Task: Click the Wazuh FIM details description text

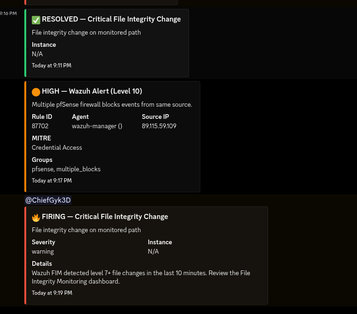Action: pyautogui.click(x=141, y=277)
